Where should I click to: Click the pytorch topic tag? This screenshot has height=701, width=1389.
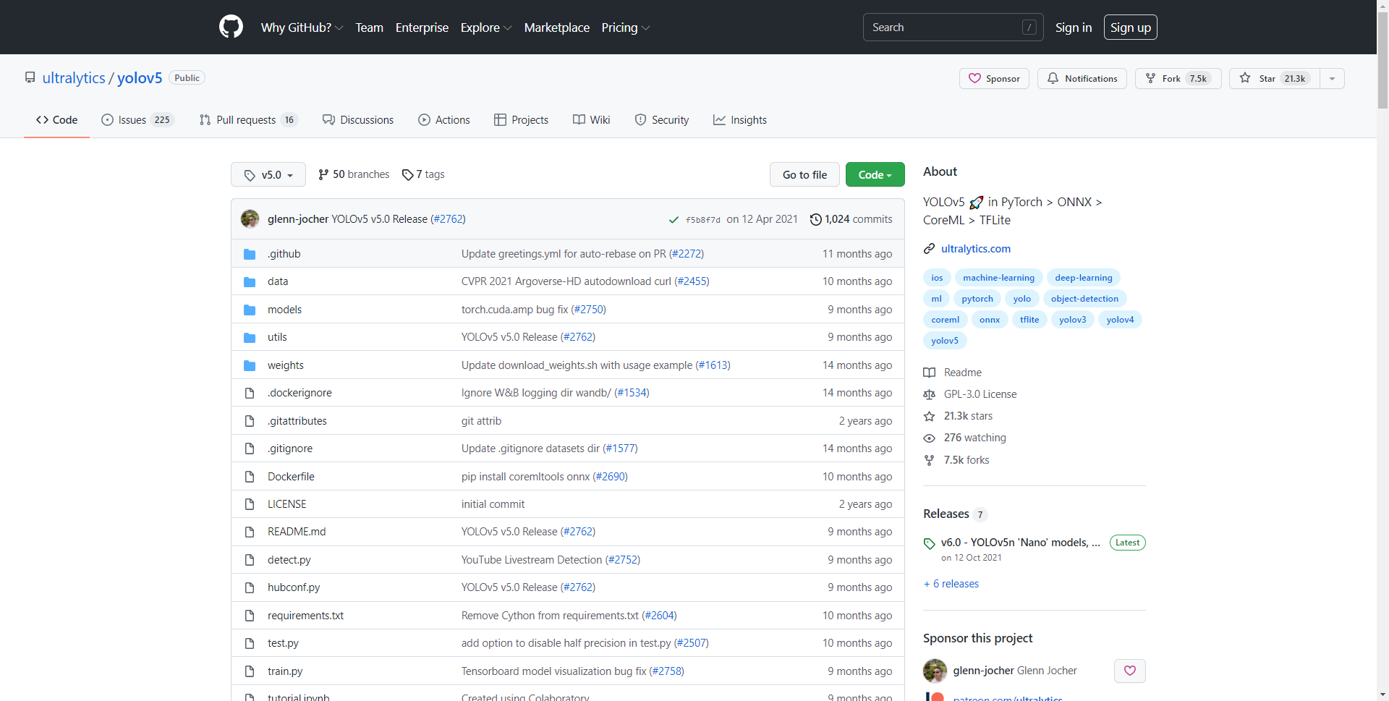click(977, 299)
